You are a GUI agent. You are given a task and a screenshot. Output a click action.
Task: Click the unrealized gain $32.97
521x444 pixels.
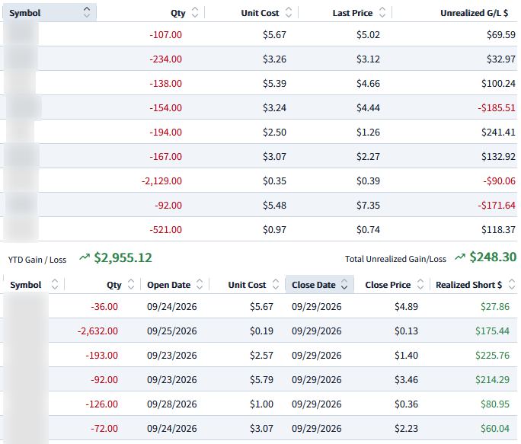tap(501, 59)
